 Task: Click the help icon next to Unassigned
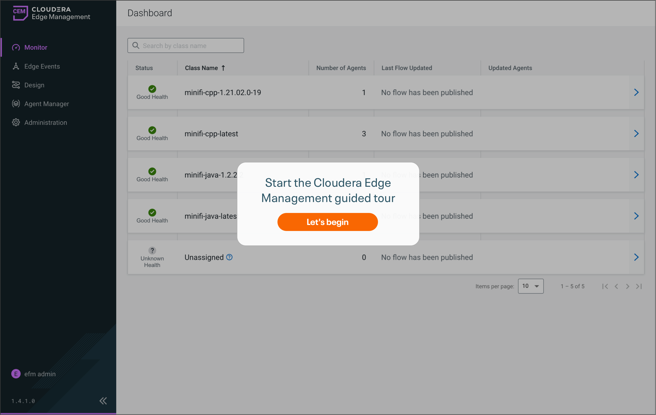(x=229, y=257)
